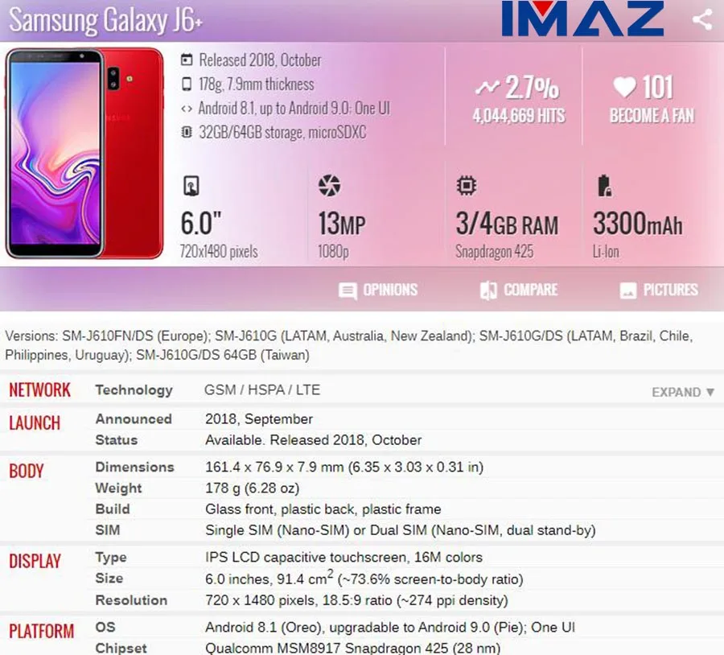724x655 pixels.
Task: Click the storage chip icon
Action: pyautogui.click(x=187, y=133)
